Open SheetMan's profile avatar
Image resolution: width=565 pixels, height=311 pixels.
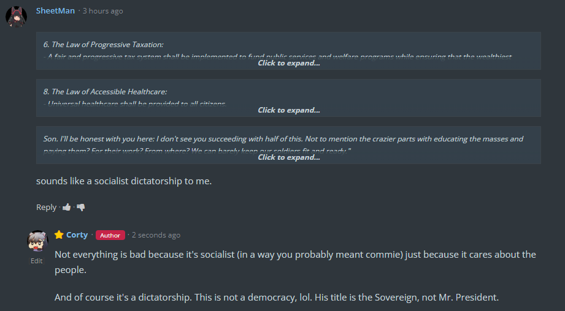tap(16, 16)
